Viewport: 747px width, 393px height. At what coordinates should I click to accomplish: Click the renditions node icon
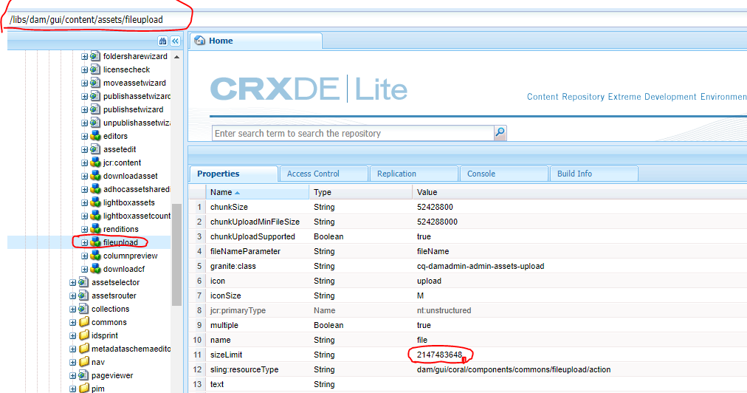95,229
